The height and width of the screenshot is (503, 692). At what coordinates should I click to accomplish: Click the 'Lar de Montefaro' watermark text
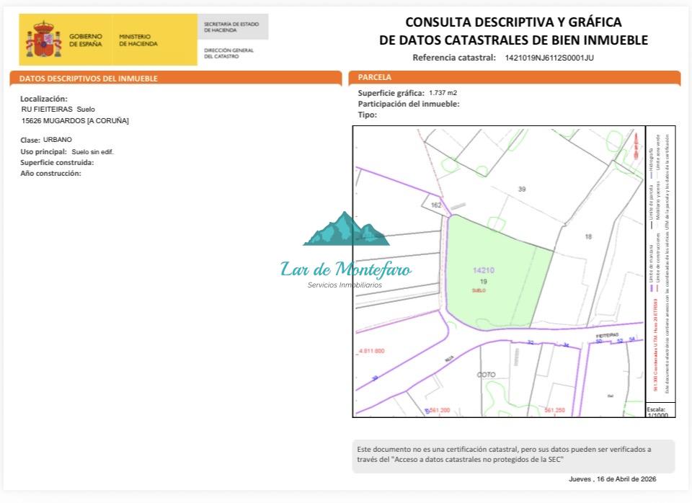point(346,270)
